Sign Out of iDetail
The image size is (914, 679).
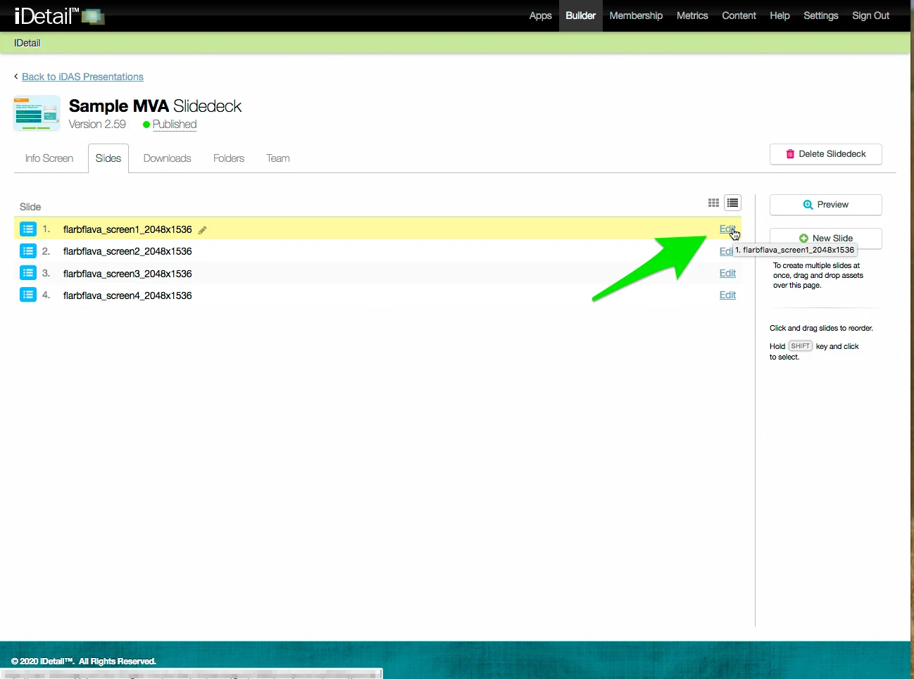(871, 15)
